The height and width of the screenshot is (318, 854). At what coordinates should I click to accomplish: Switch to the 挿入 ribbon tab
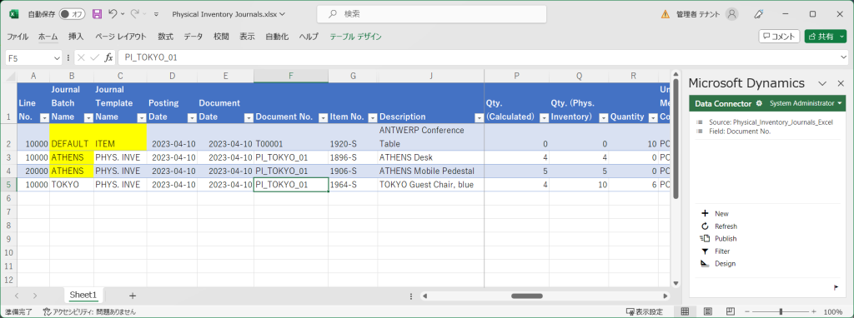[76, 37]
